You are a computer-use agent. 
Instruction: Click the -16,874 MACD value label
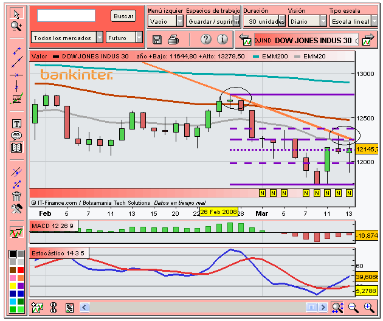tap(367, 235)
